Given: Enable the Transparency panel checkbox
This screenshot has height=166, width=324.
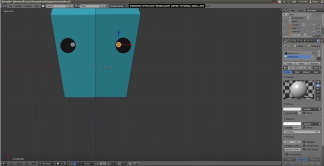Looking at the screenshot, I should pos(287,155).
